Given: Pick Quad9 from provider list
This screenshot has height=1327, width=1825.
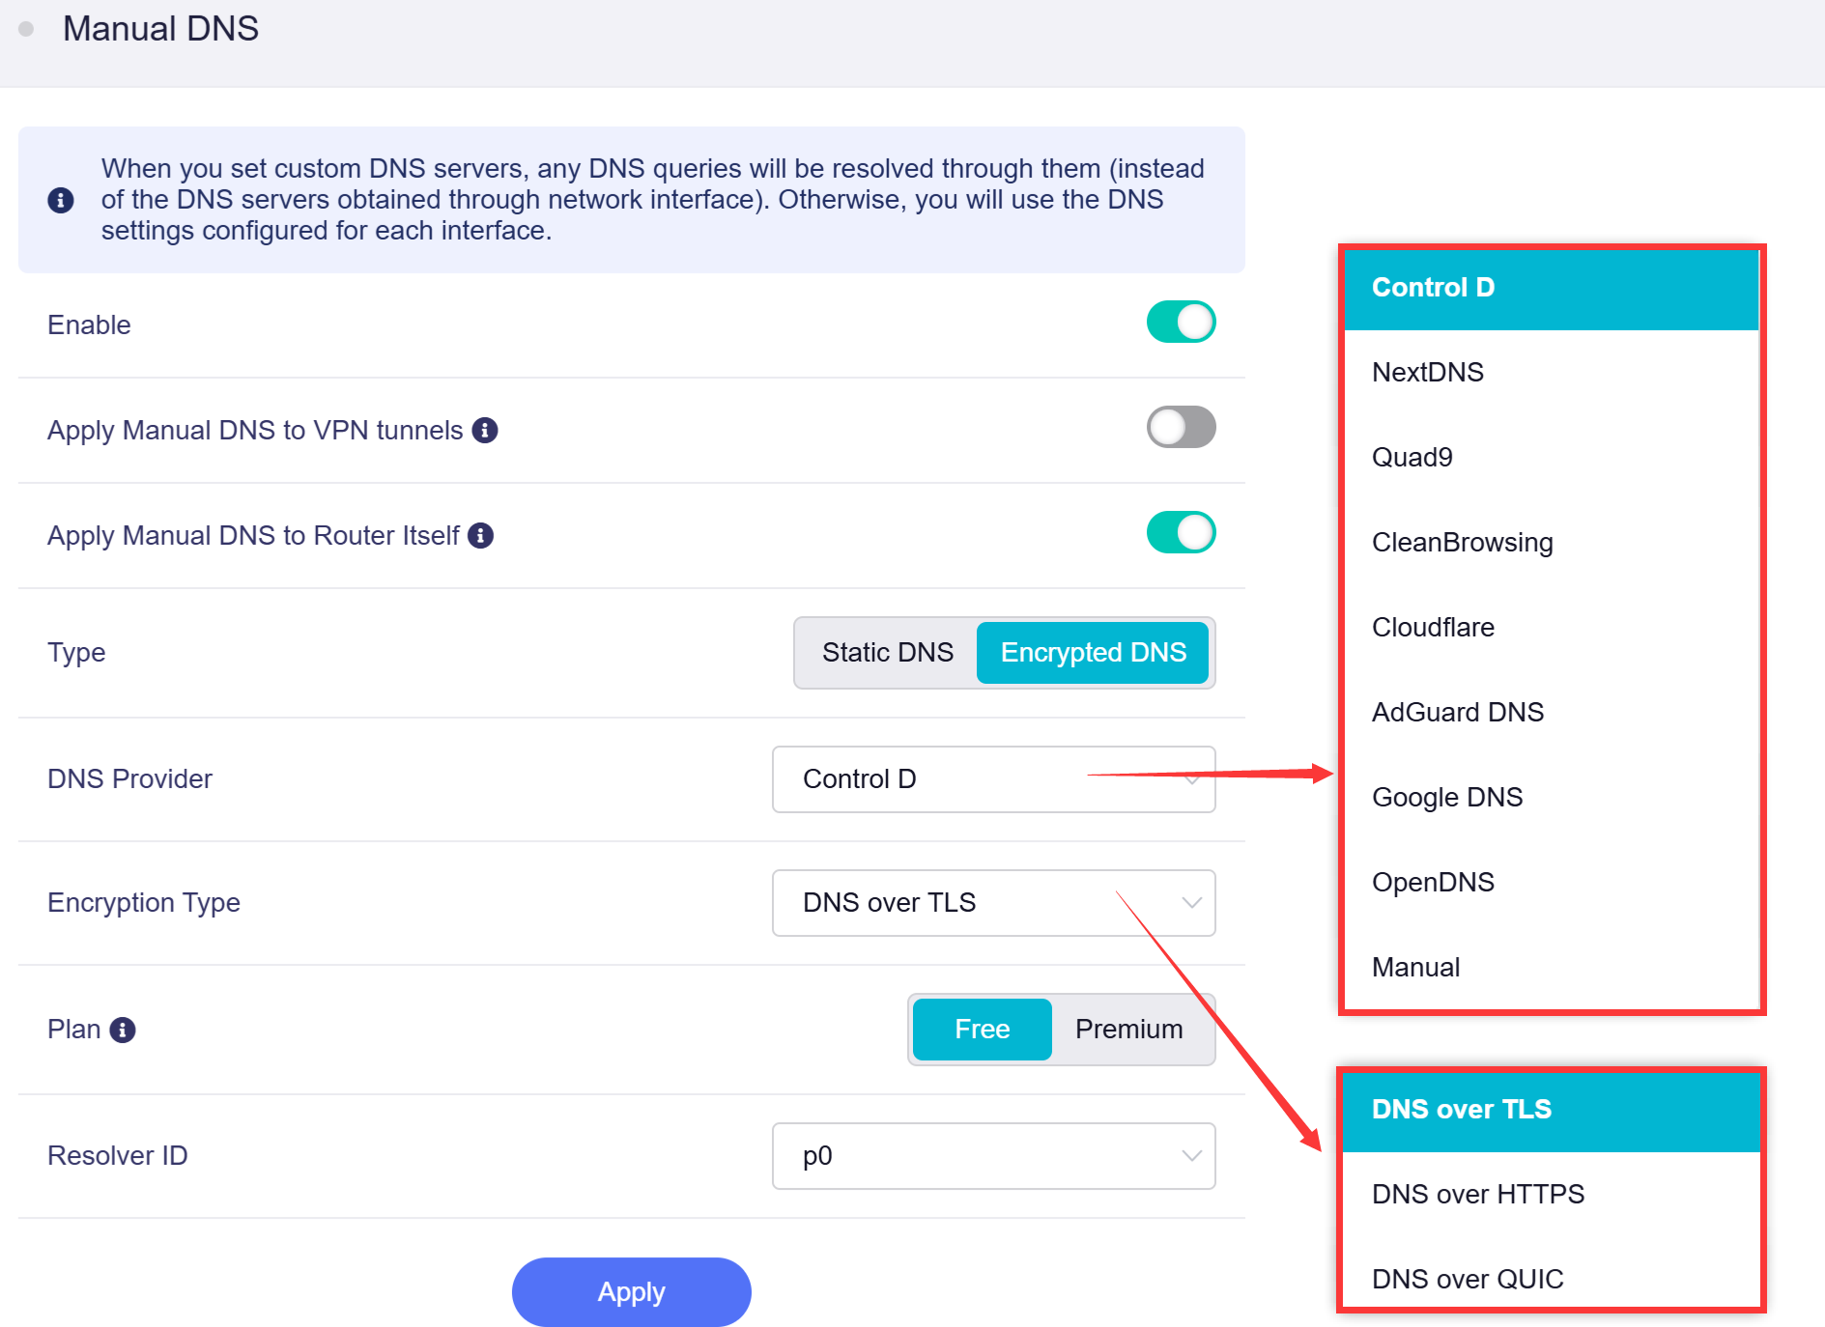Looking at the screenshot, I should coord(1551,458).
